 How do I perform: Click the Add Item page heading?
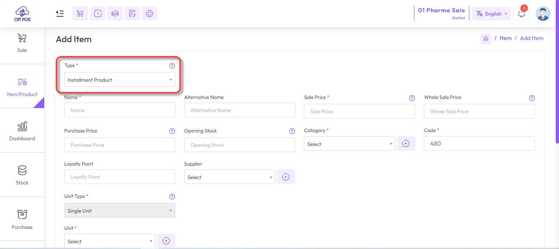74,39
